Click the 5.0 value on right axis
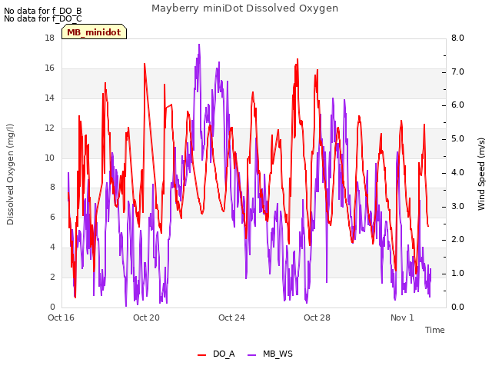The width and height of the screenshot is (492, 369). pos(457,138)
